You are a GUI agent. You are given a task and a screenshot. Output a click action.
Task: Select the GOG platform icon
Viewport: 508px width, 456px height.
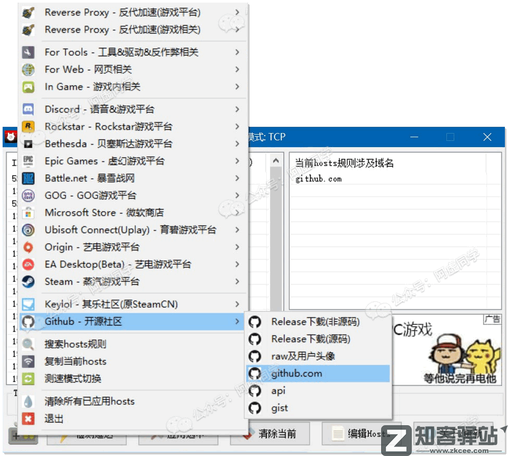click(x=27, y=195)
